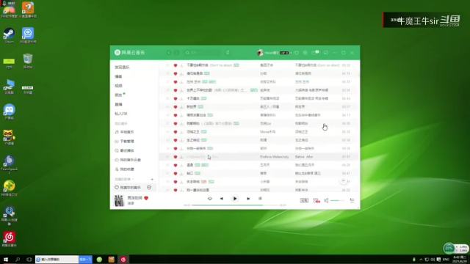
Task: Skip to previous track
Action: pyautogui.click(x=222, y=199)
